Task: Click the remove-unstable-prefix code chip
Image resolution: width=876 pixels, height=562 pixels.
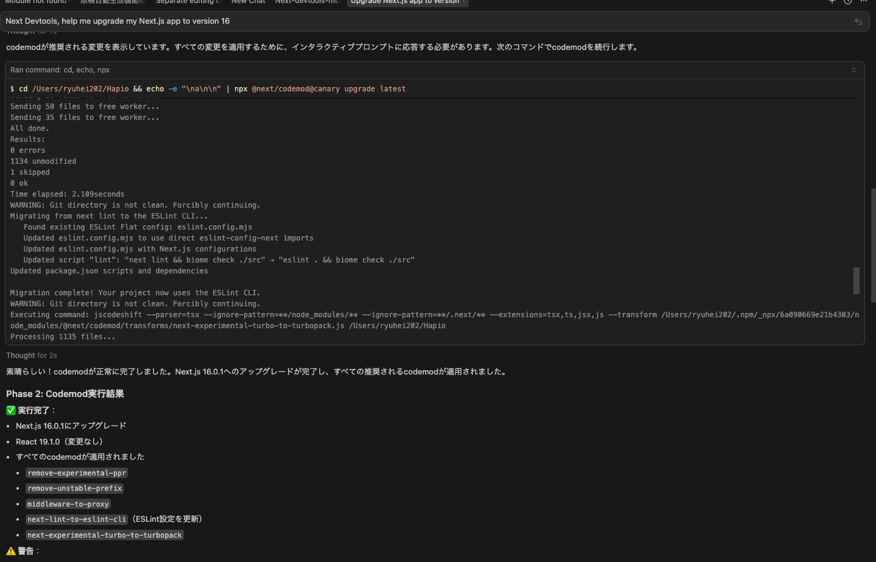Action: click(74, 488)
